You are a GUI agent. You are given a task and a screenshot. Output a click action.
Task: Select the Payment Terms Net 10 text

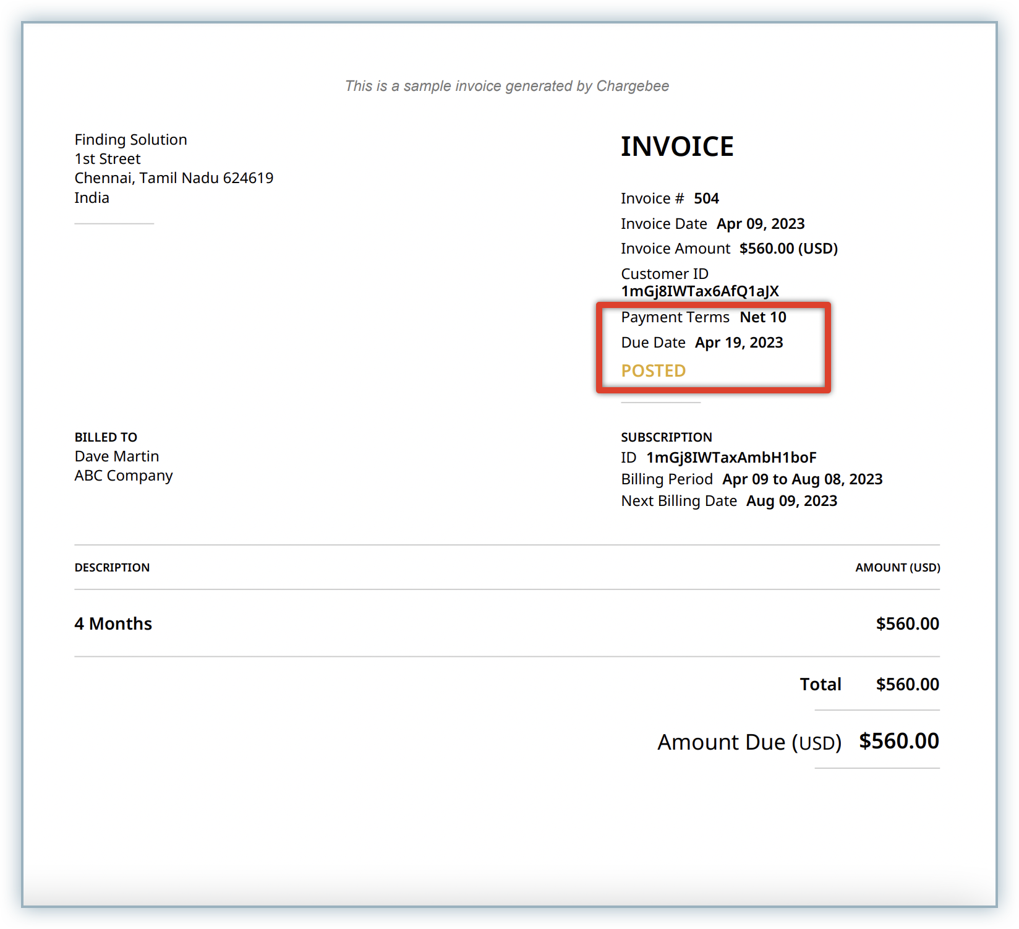(762, 317)
